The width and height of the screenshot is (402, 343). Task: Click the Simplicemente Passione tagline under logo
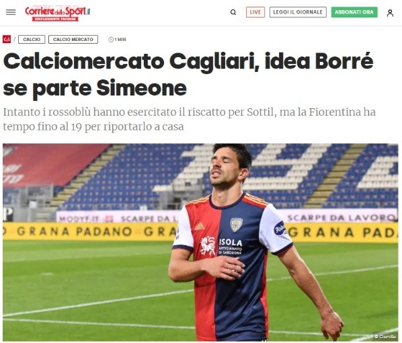coord(55,19)
